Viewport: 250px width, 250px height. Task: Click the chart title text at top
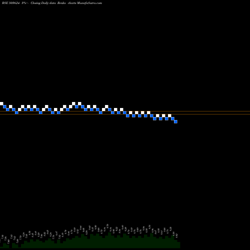[x=52, y=3]
